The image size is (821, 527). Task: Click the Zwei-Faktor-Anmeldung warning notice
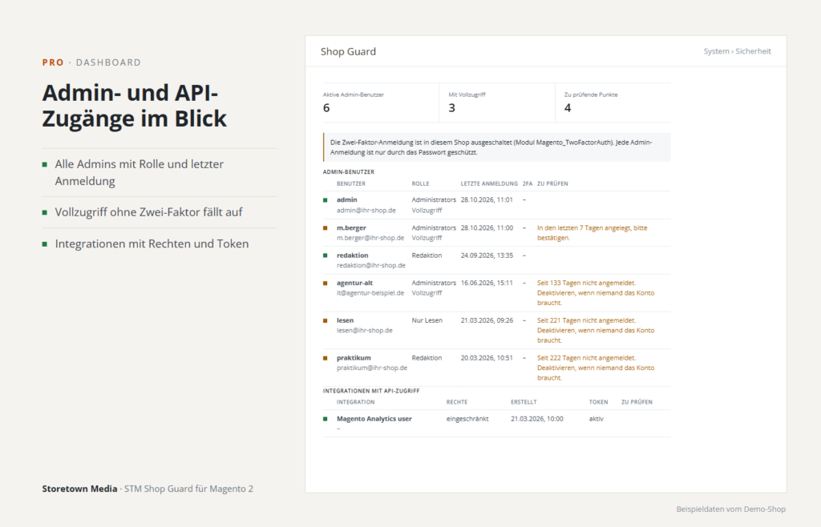497,147
